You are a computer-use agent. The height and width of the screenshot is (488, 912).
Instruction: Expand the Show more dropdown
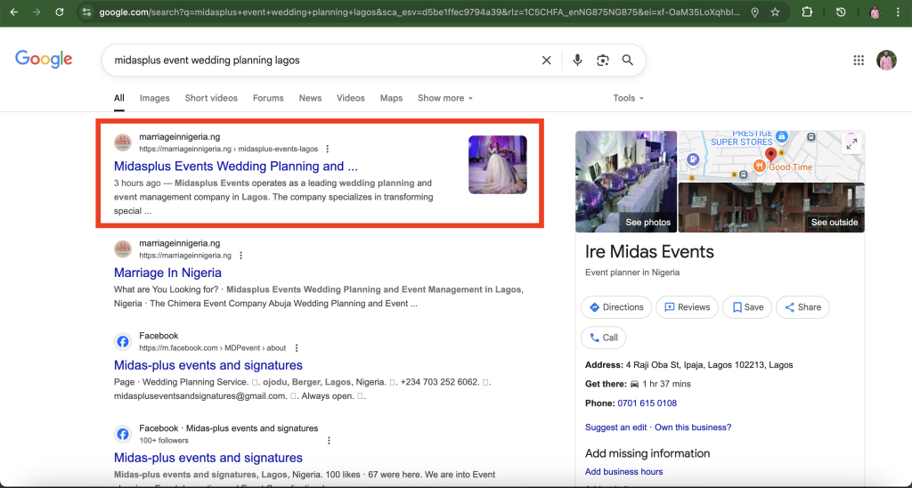[x=445, y=98]
